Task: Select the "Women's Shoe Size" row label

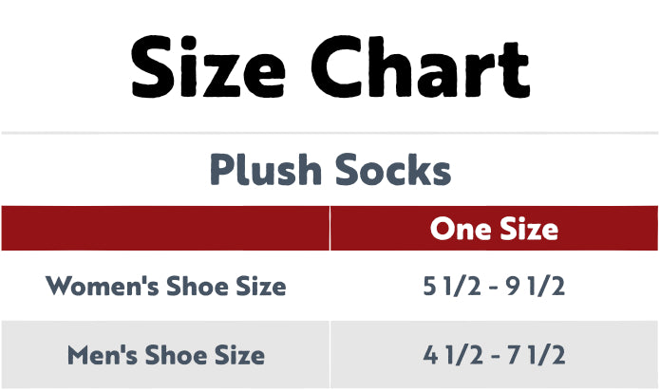Action: pyautogui.click(x=166, y=286)
